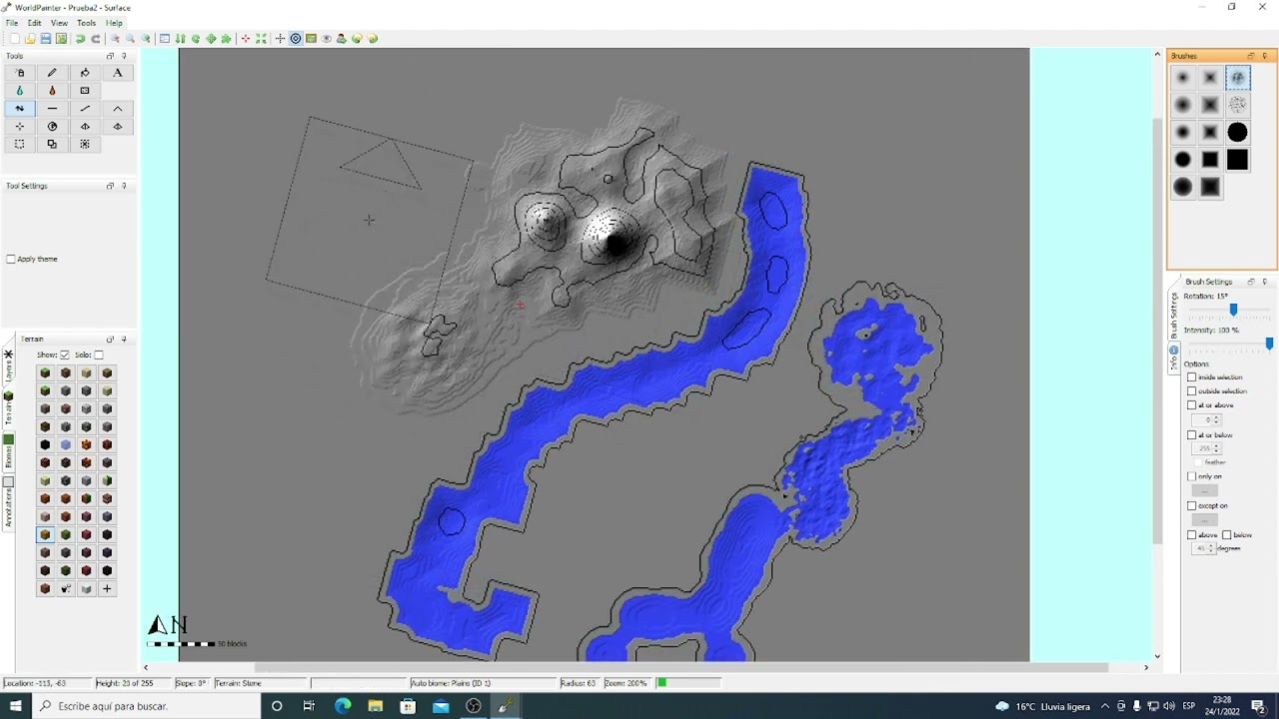Click the 'at or below' value spinner
Image resolution: width=1279 pixels, height=719 pixels.
pos(1207,448)
